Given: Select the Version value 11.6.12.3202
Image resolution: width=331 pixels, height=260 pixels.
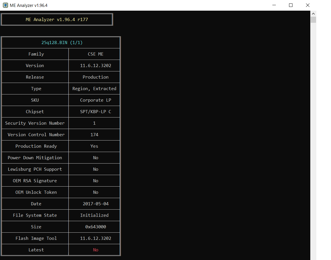Looking at the screenshot, I should pyautogui.click(x=96, y=66).
